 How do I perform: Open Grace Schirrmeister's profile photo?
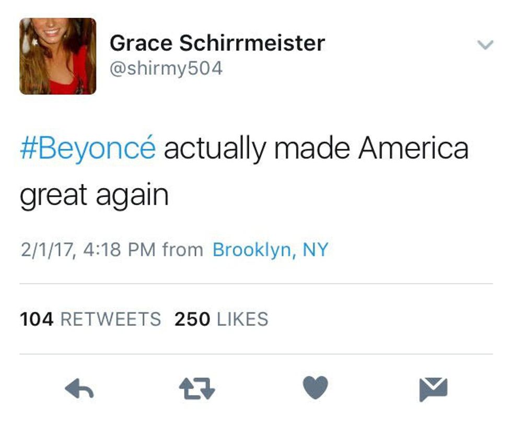click(x=58, y=56)
